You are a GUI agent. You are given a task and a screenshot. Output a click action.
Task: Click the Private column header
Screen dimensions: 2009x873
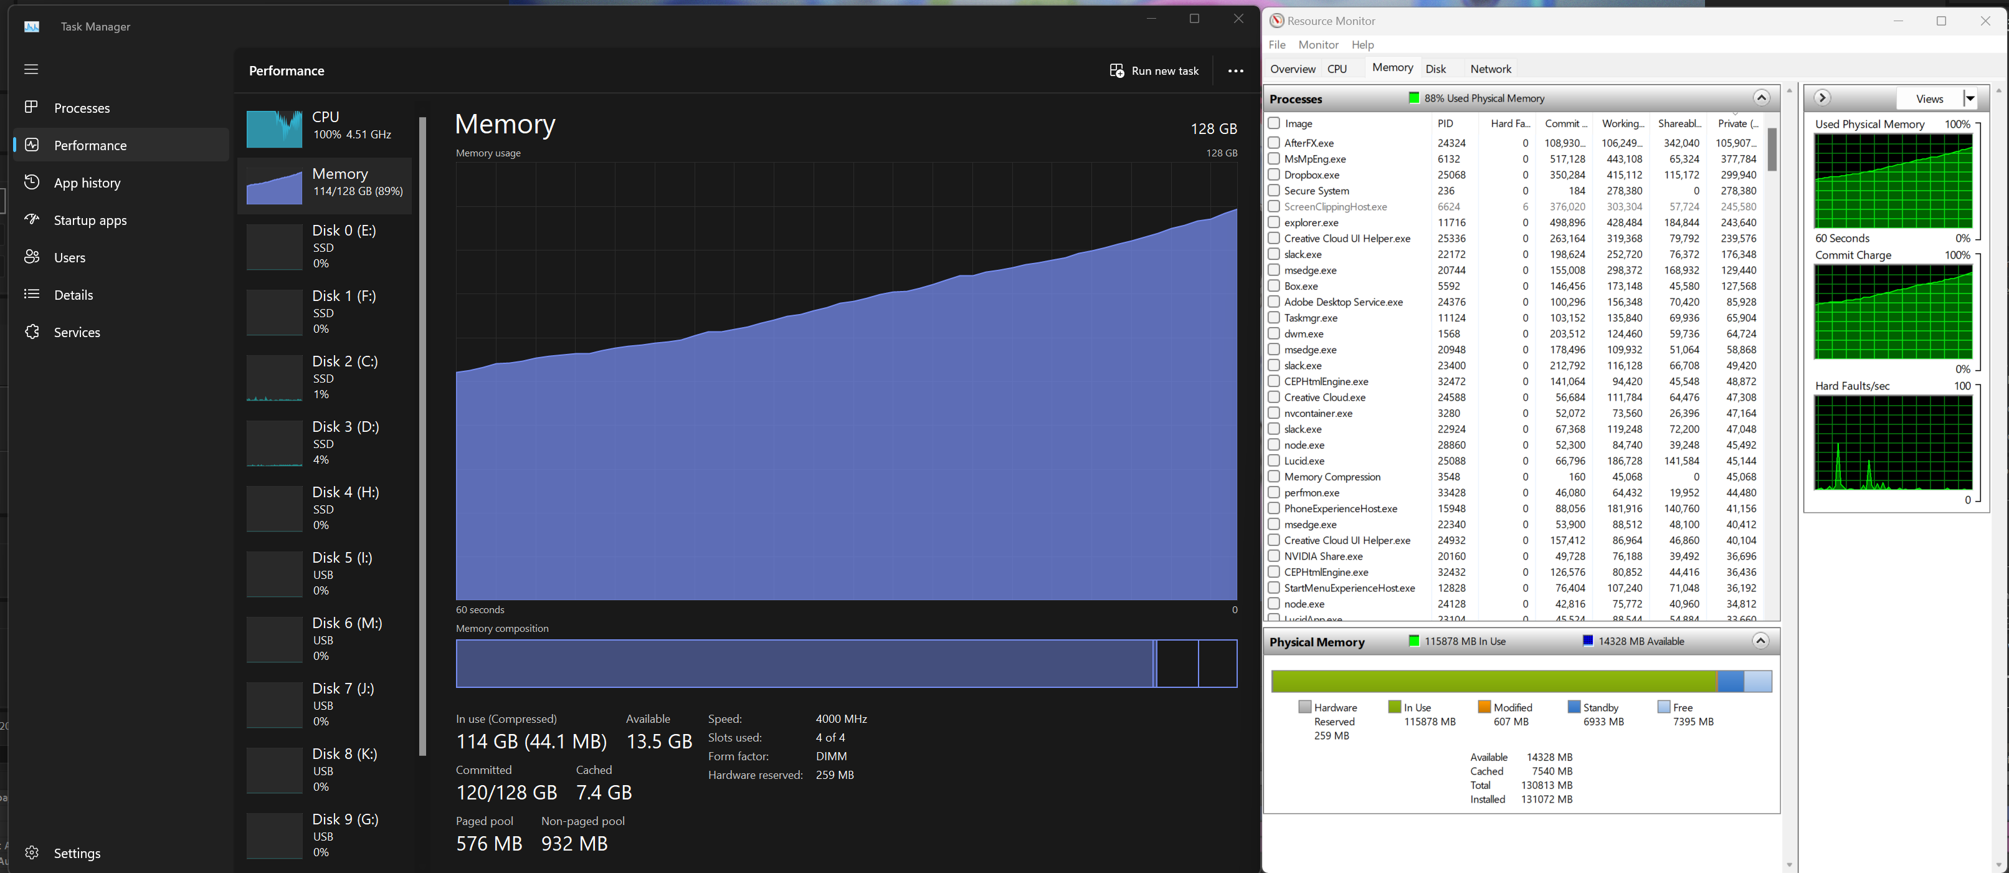point(1737,124)
